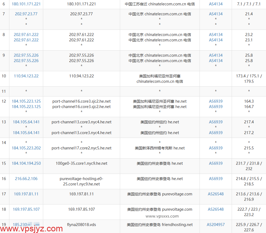Select hop 15 location 美国纽约州史泰登岛 he.net
Image resolution: width=266 pixels, height=233 pixels.
(x=160, y=163)
